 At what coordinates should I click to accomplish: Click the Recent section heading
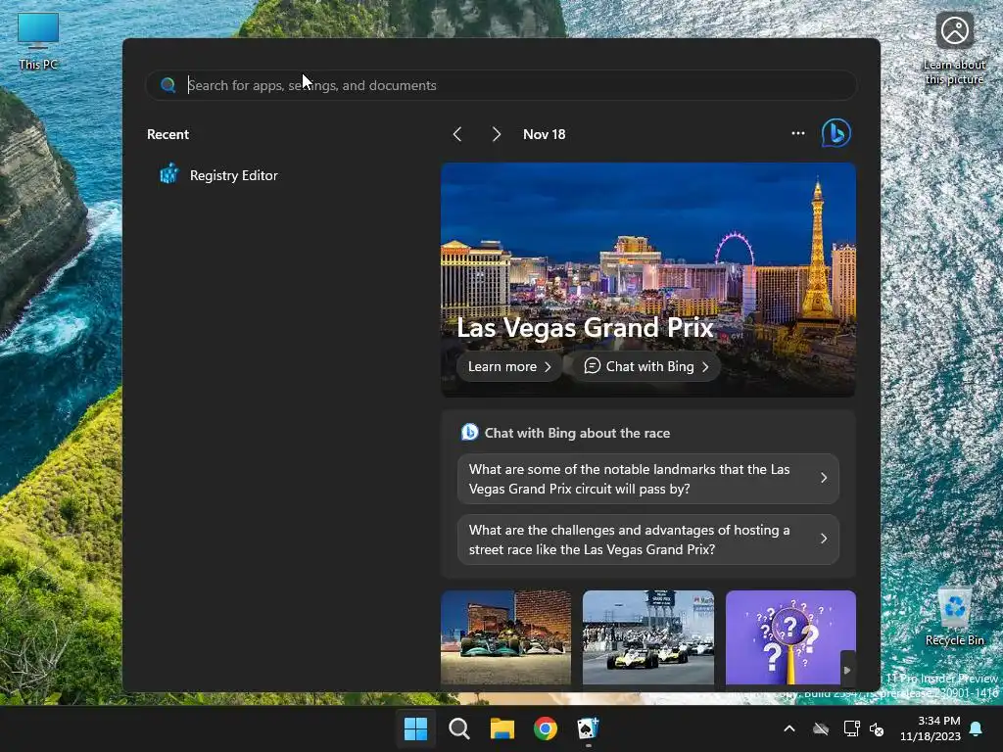click(167, 134)
